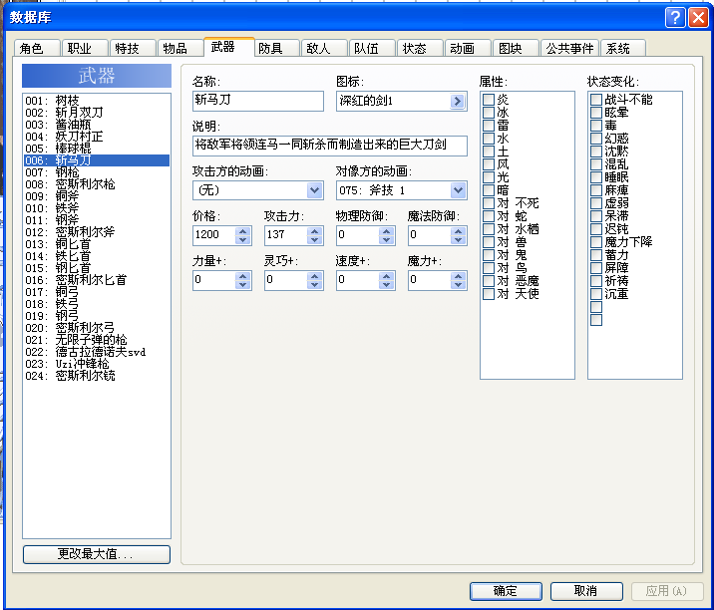The height and width of the screenshot is (610, 714).
Task: Enable the 雷 attribute
Action: coord(489,126)
